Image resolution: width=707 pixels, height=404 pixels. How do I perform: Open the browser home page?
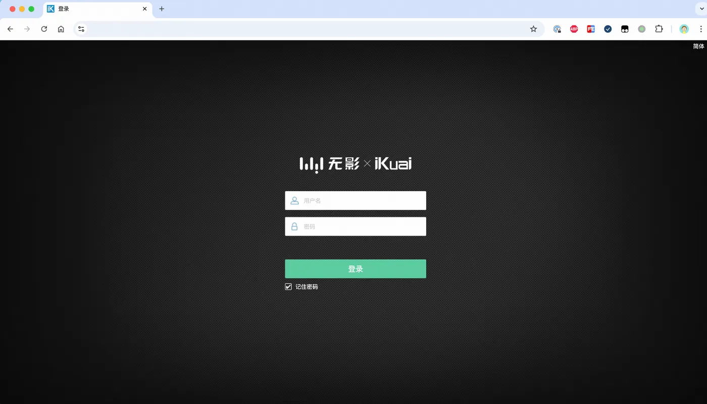click(x=61, y=29)
